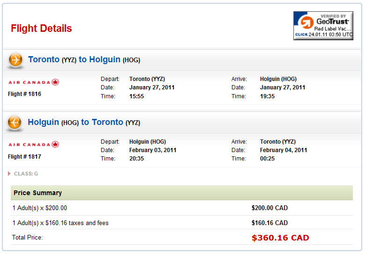This screenshot has width=366, height=255.
Task: Open the Holguin to Toronto heading
Action: [x=84, y=123]
